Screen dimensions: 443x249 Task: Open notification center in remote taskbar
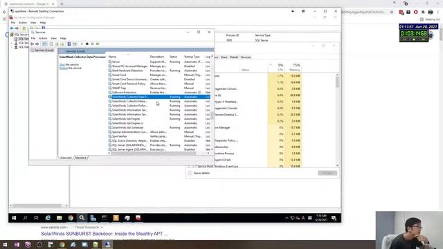click(x=334, y=218)
